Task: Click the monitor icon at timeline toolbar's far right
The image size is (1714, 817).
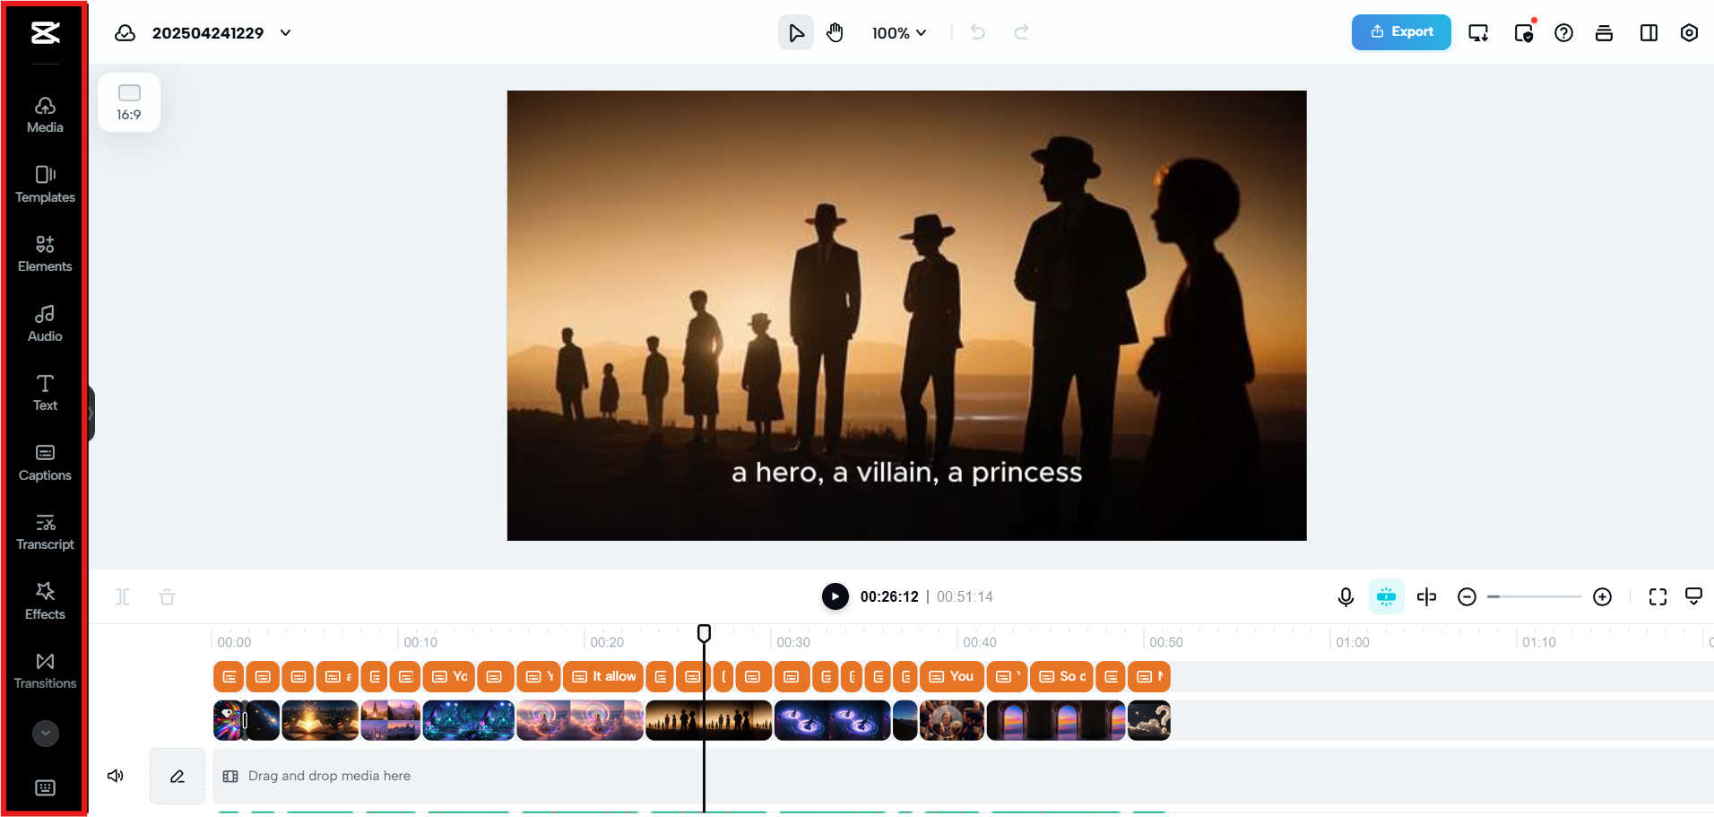Action: 1693,596
